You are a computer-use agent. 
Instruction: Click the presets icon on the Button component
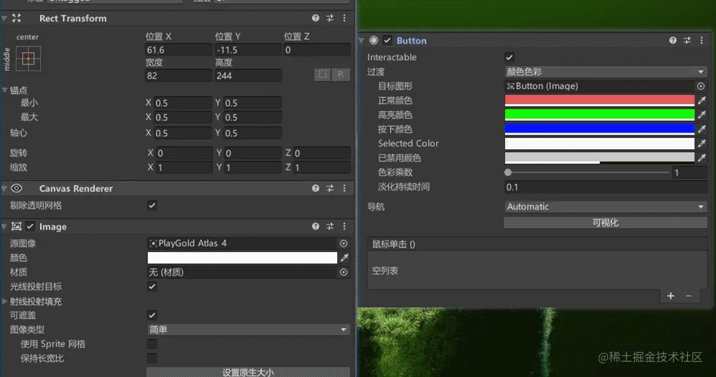687,40
